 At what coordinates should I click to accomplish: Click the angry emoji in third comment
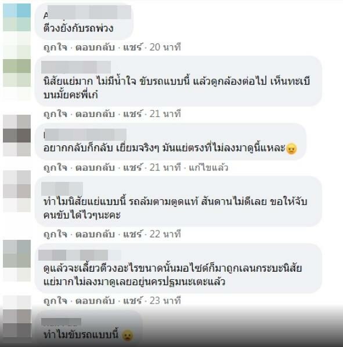(291, 149)
